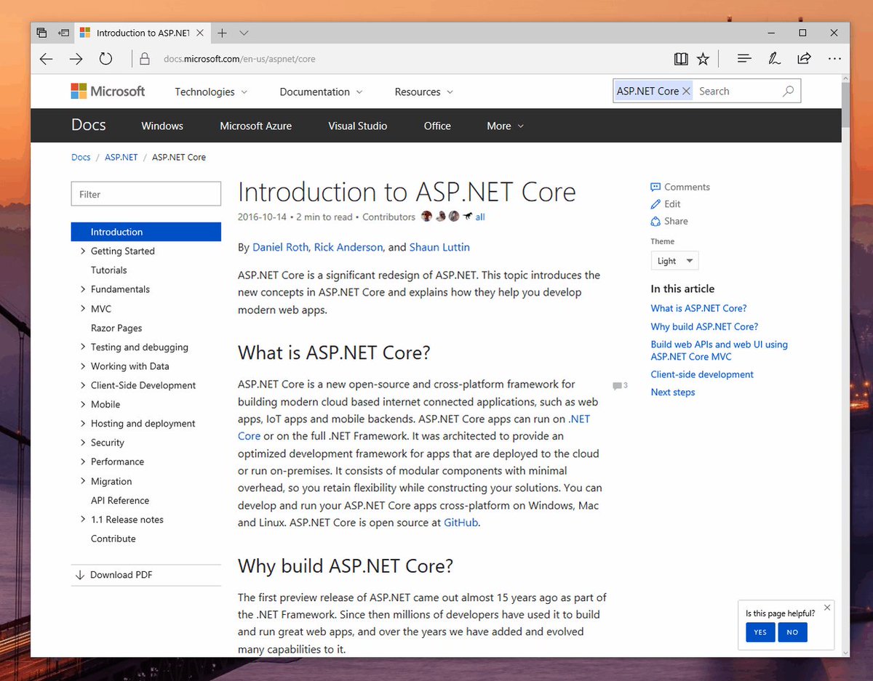Go to Why build ASP.NET Core? anchor
This screenshot has height=681, width=873.
point(704,326)
